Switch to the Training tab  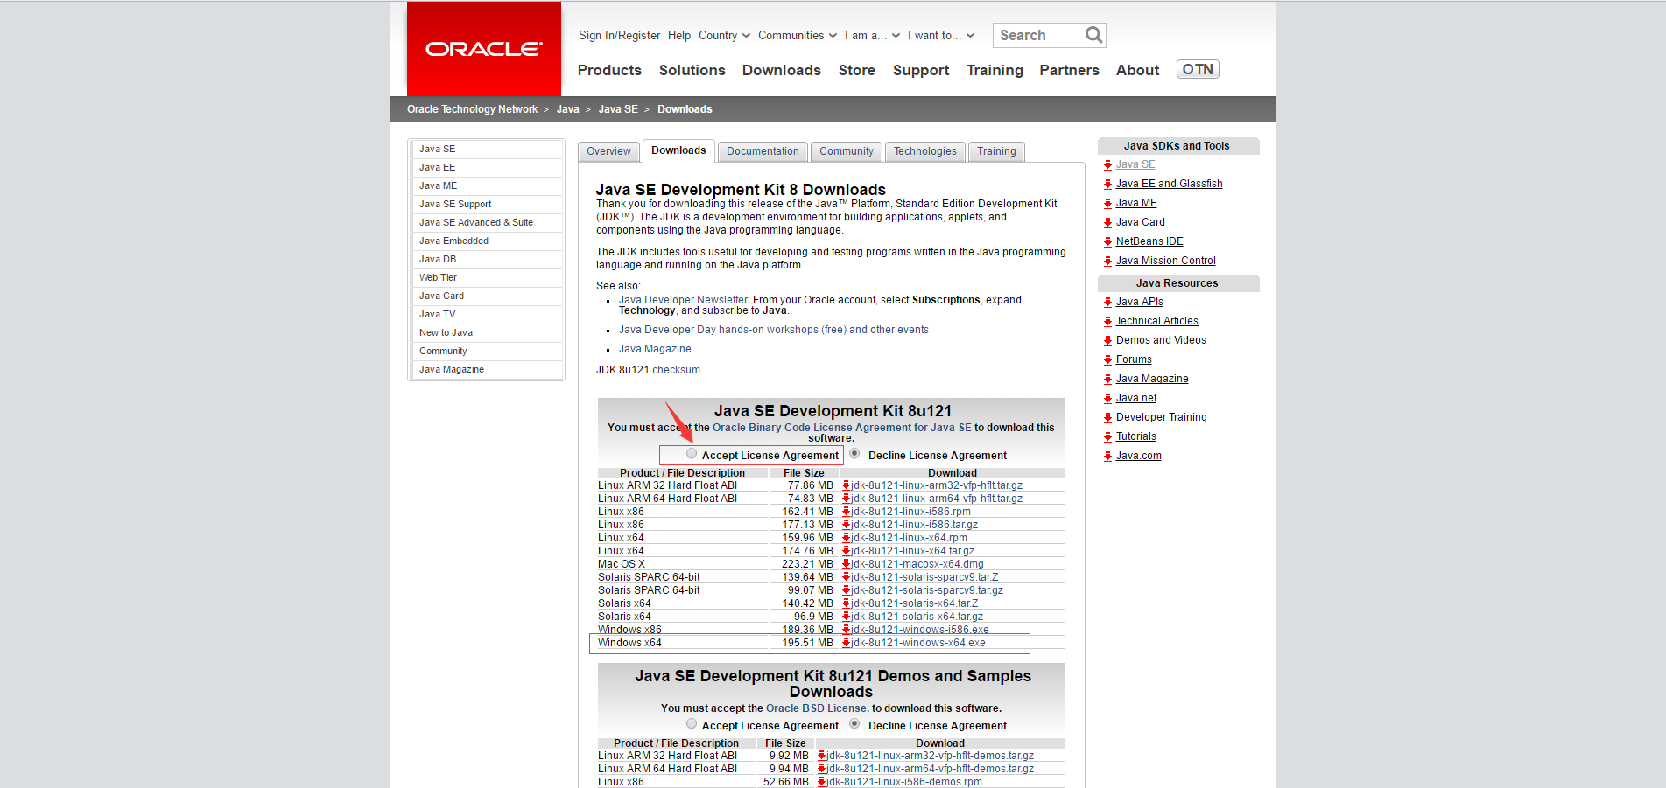click(x=996, y=151)
